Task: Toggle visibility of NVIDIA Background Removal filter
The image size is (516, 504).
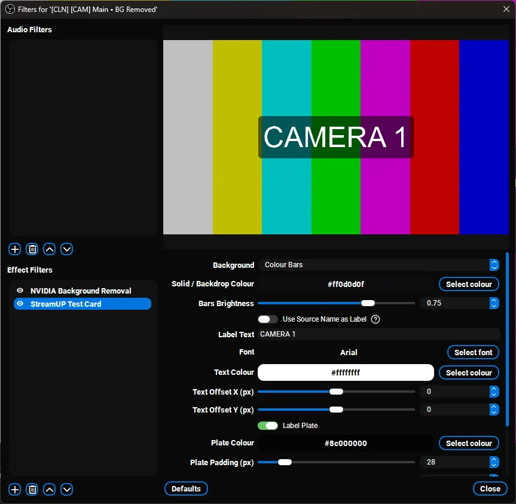Action: tap(20, 291)
